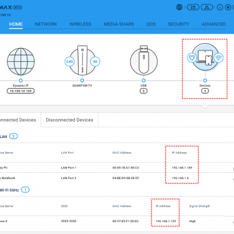Click the Wi-Fi table IP Address header
The width and height of the screenshot is (234, 234).
pos(163,206)
